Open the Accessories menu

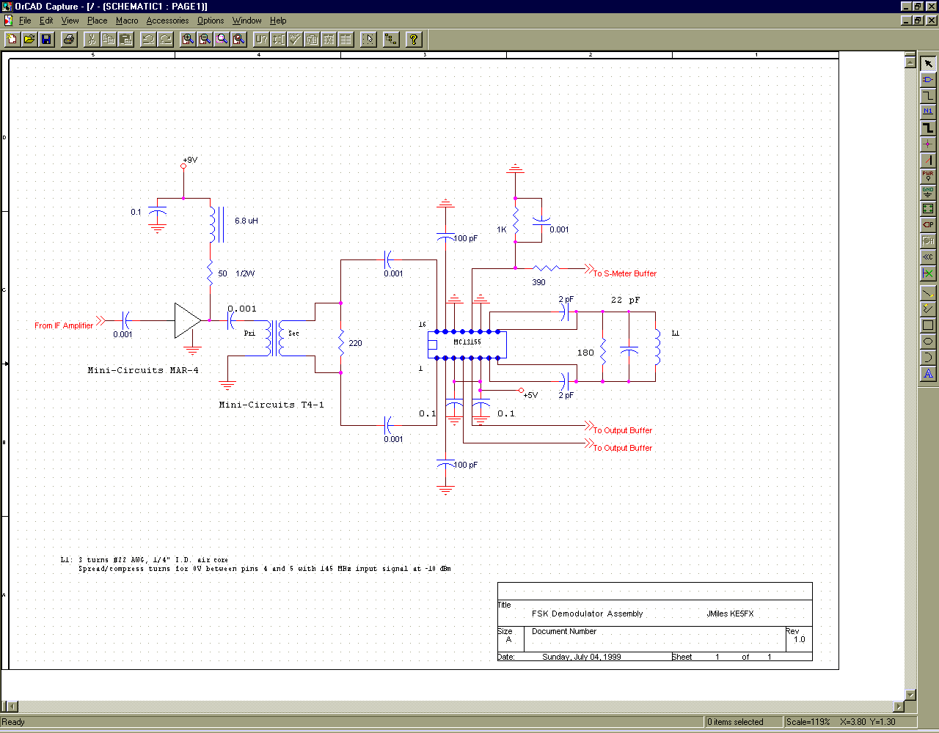coord(167,21)
